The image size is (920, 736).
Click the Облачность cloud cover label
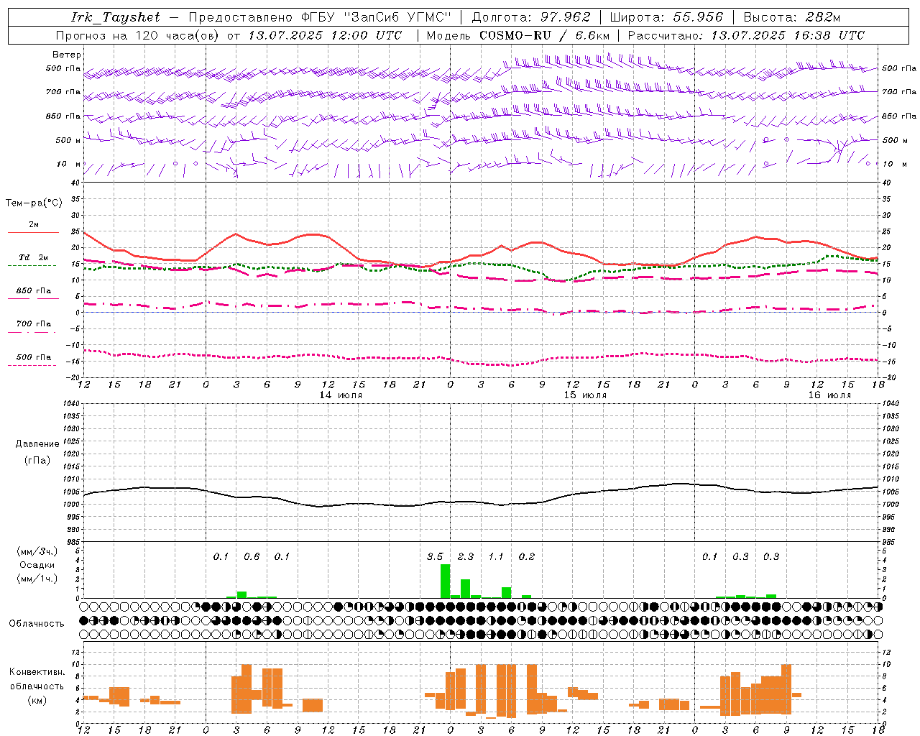coord(37,624)
